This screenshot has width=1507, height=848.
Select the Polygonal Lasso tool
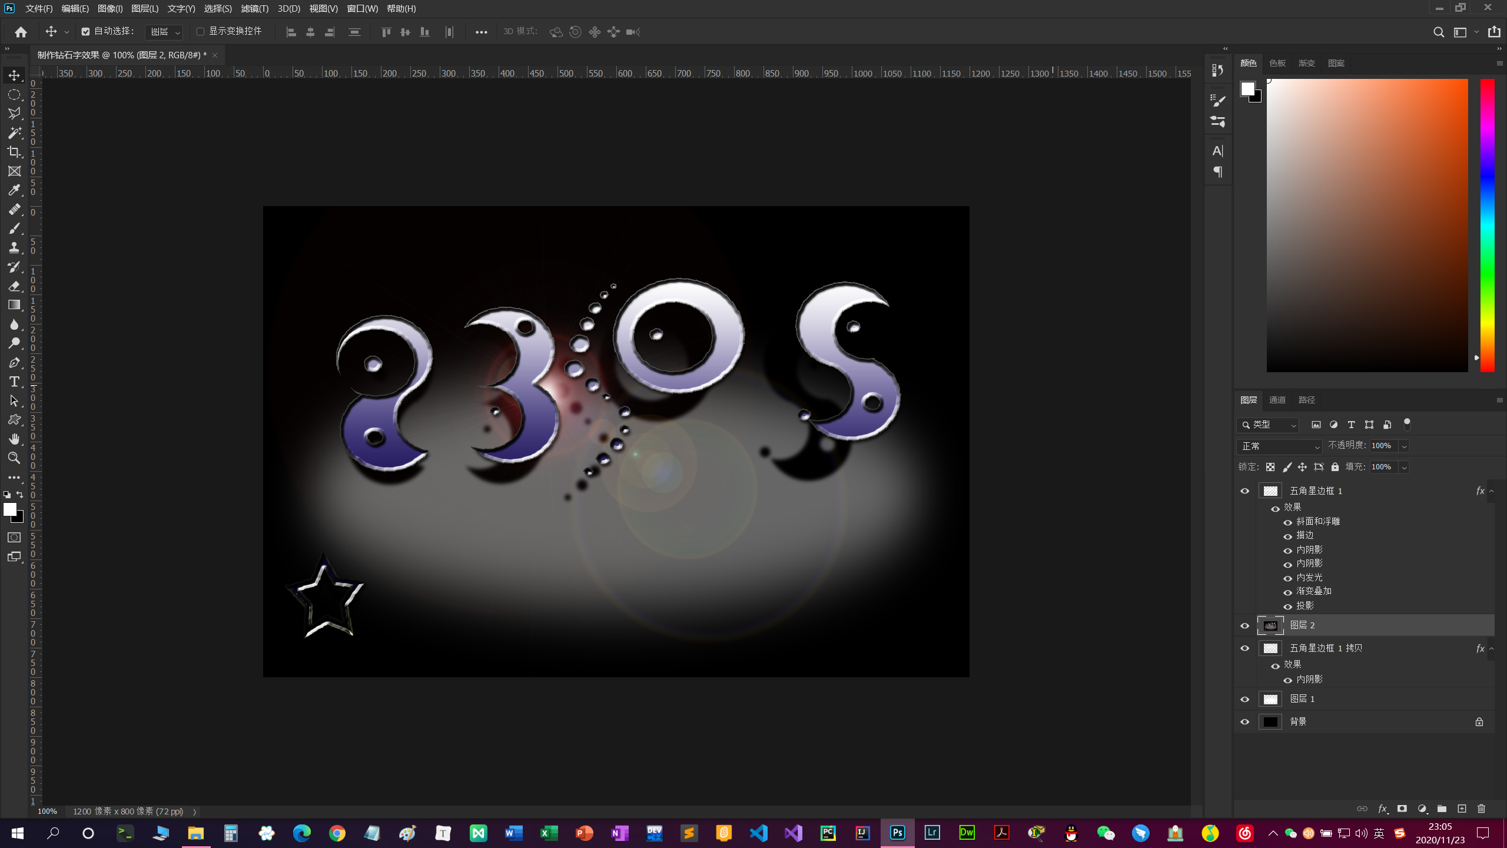coord(14,114)
